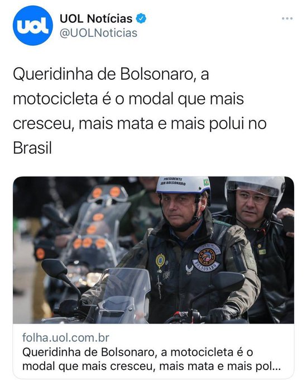Screen dimensions: 307x380
Task: Click the white "Presidente Jair Bolsonaro" helmet
Action: (183, 186)
